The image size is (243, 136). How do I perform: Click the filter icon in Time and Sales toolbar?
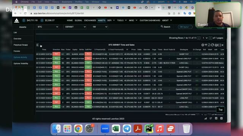(206, 45)
